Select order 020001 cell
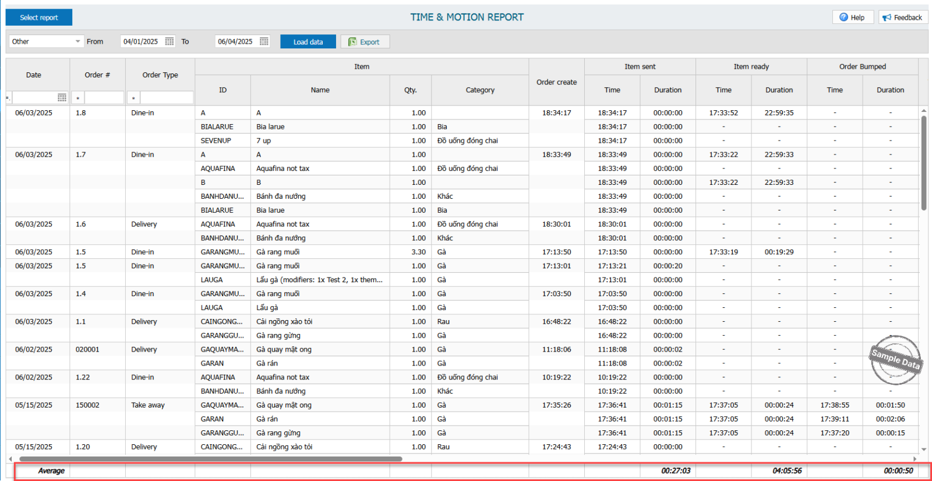This screenshot has height=481, width=932. click(97, 349)
